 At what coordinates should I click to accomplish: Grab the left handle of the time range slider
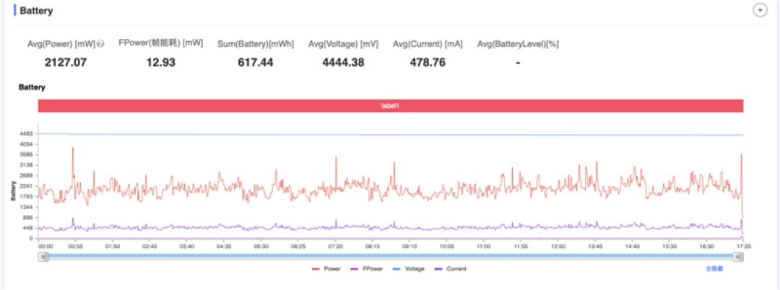tap(43, 256)
